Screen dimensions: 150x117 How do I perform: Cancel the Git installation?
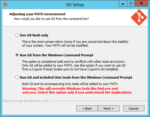(134, 108)
